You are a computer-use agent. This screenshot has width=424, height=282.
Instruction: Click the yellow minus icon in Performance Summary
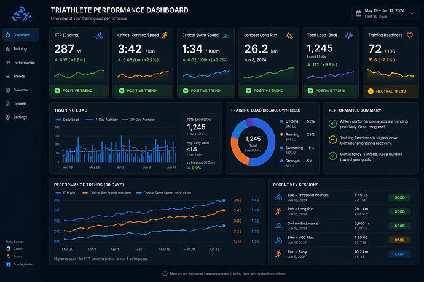332,140
